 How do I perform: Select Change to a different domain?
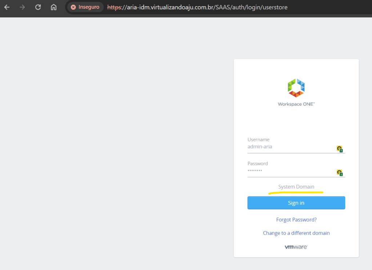point(296,233)
